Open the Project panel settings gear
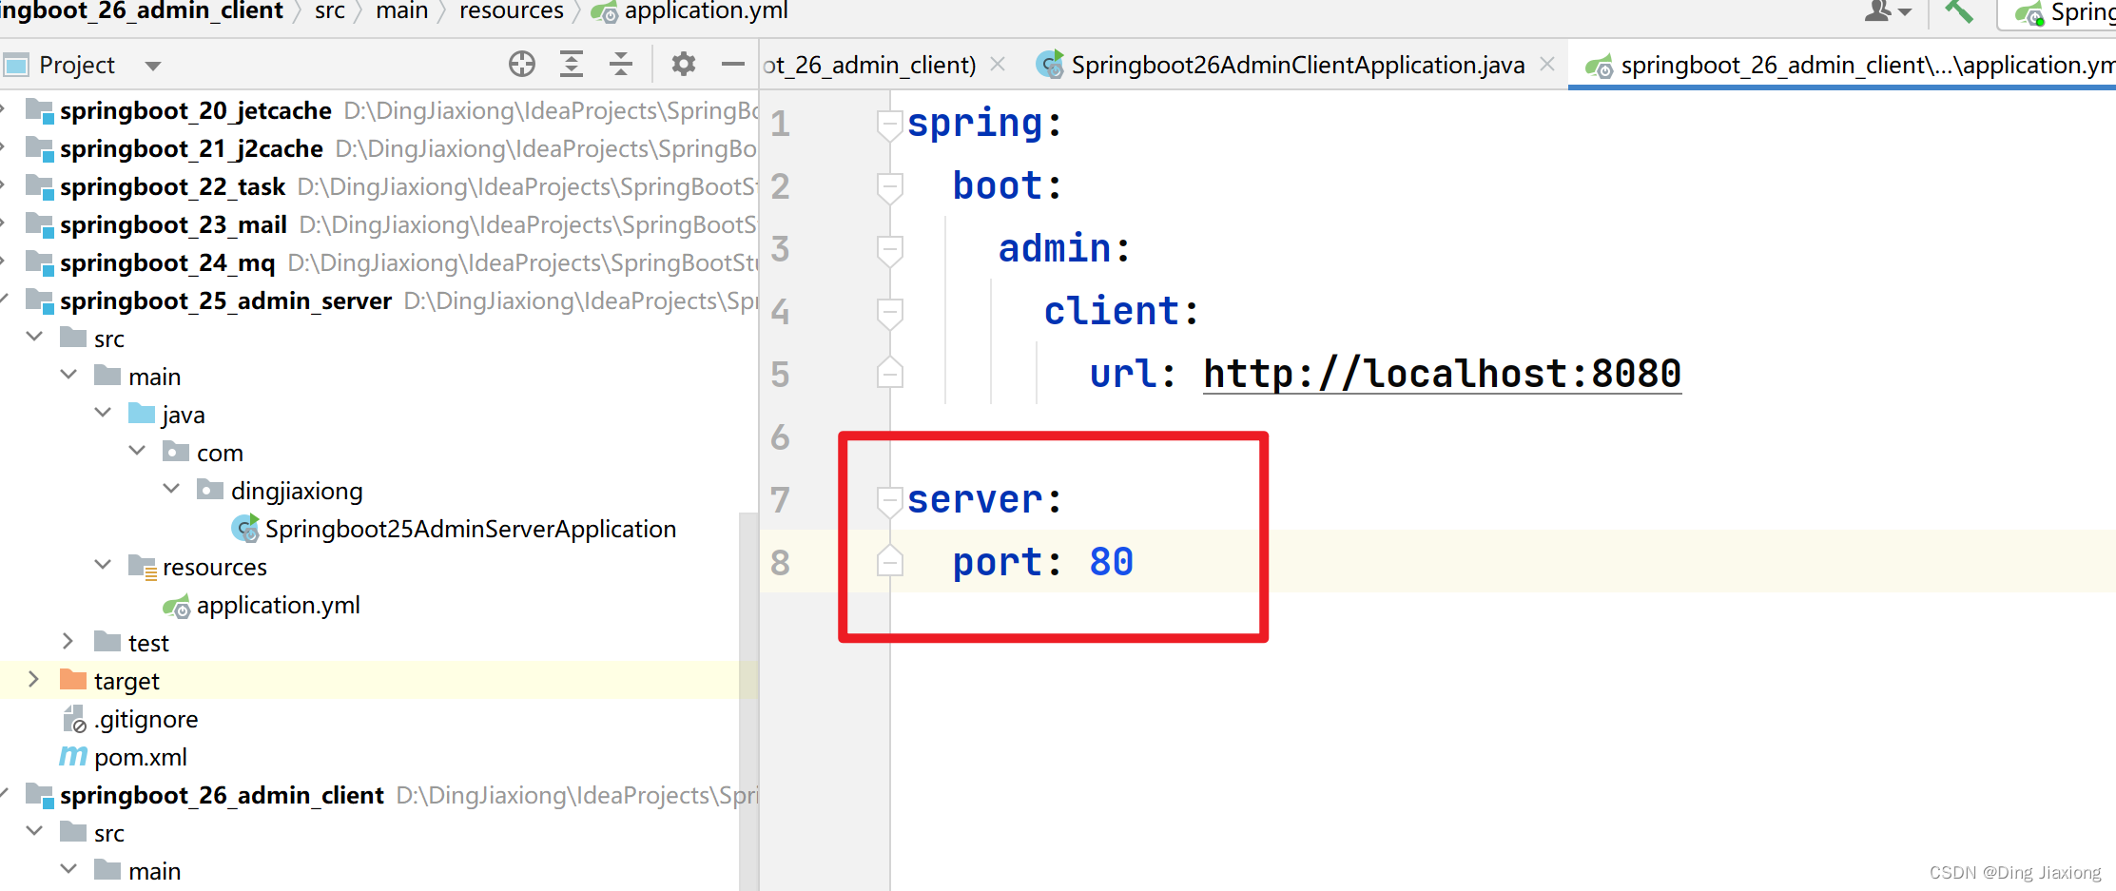This screenshot has width=2116, height=891. click(683, 65)
